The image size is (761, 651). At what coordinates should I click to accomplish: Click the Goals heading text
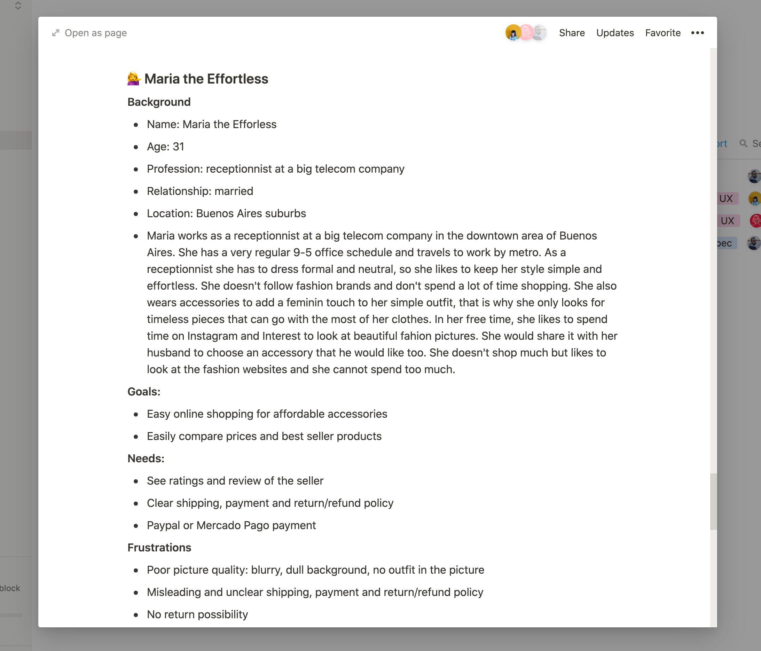(x=144, y=392)
